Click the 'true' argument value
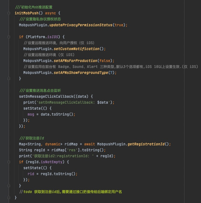 point(119,25)
